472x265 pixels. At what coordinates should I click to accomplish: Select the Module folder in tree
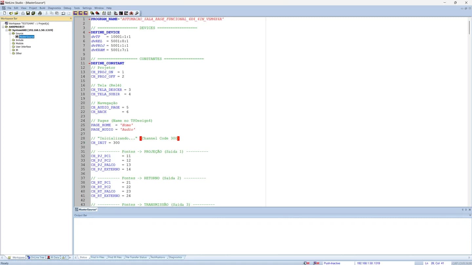20,43
